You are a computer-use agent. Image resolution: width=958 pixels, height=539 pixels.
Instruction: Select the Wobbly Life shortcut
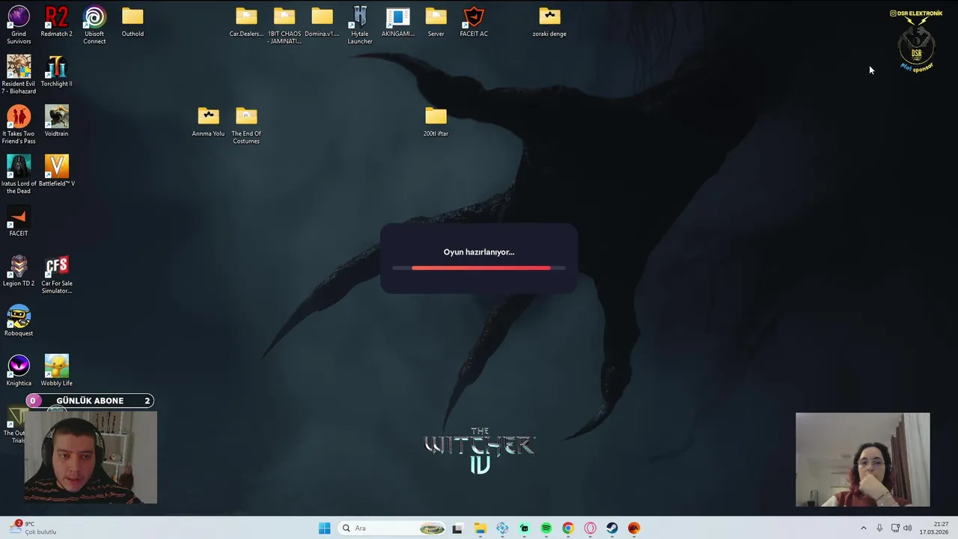click(57, 371)
